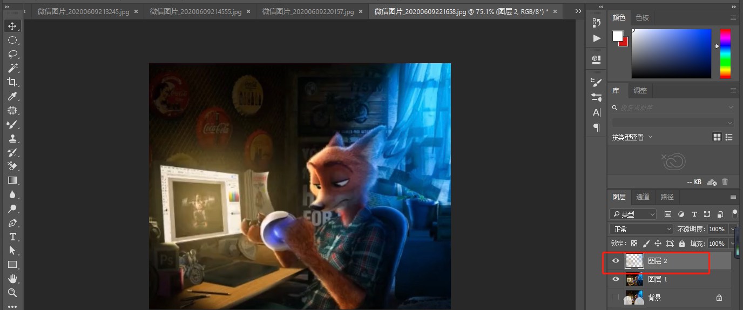Viewport: 743px width, 310px height.
Task: Switch to 微信图片_20200609220157.jpg tab
Action: coord(308,11)
